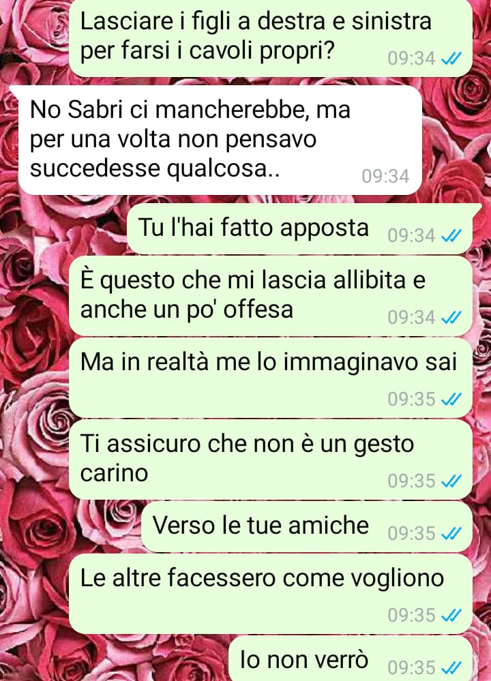Select 'Ti assicuro che non è un gesto carino'
The width and height of the screenshot is (491, 681).
click(271, 459)
